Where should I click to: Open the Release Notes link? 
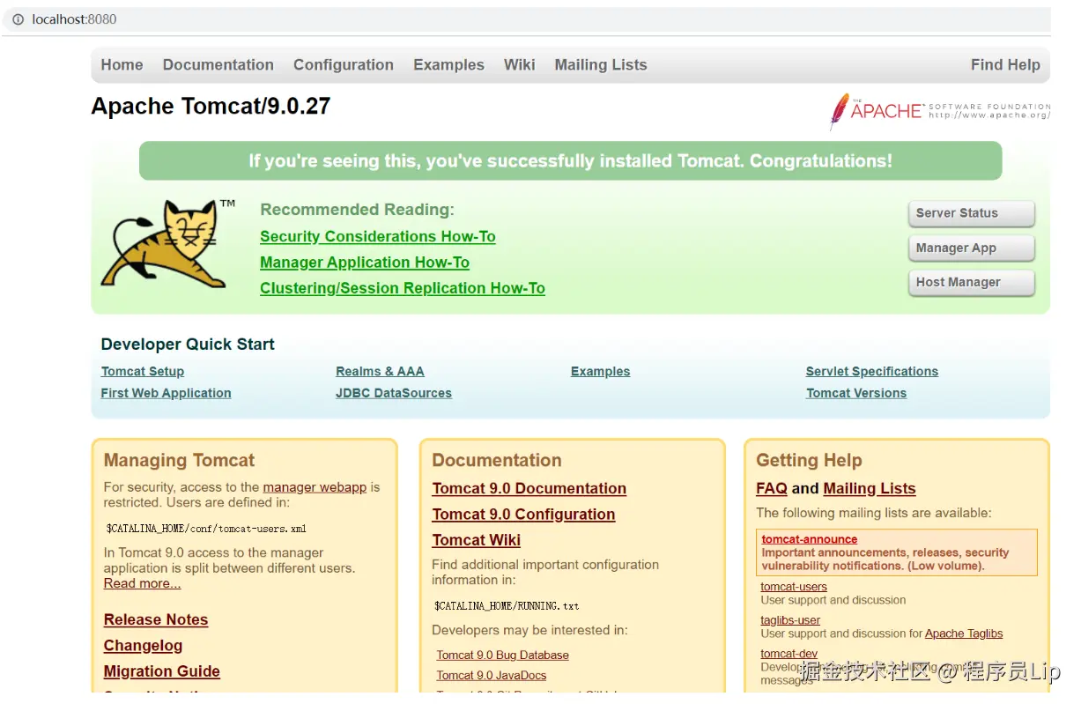coord(156,620)
